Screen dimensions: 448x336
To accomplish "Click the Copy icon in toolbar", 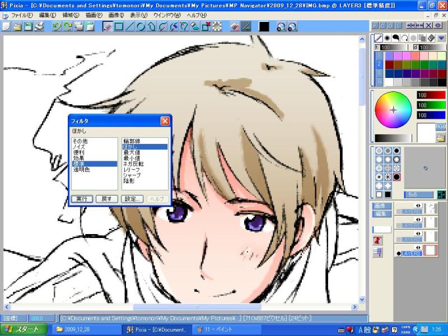I will 79,27.
